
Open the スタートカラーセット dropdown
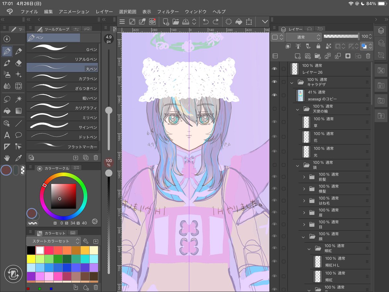pos(53,241)
